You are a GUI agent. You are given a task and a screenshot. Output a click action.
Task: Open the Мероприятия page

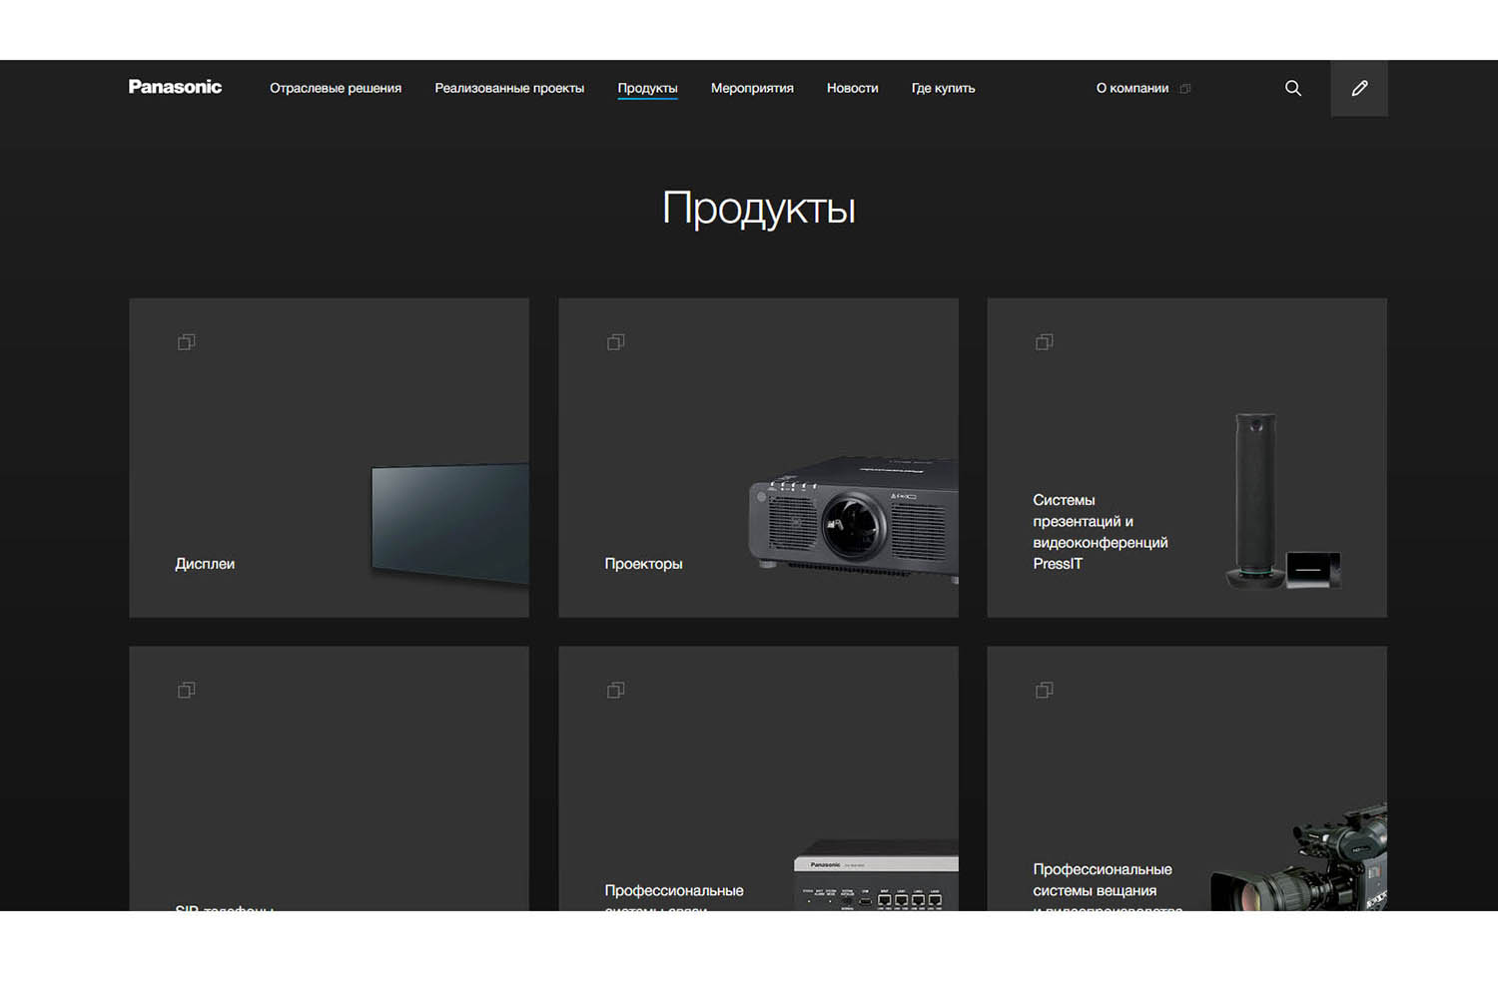[752, 88]
